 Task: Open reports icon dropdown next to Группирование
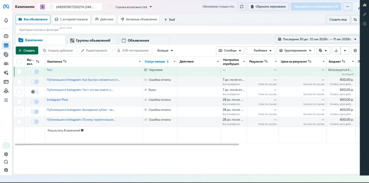pos(323,50)
